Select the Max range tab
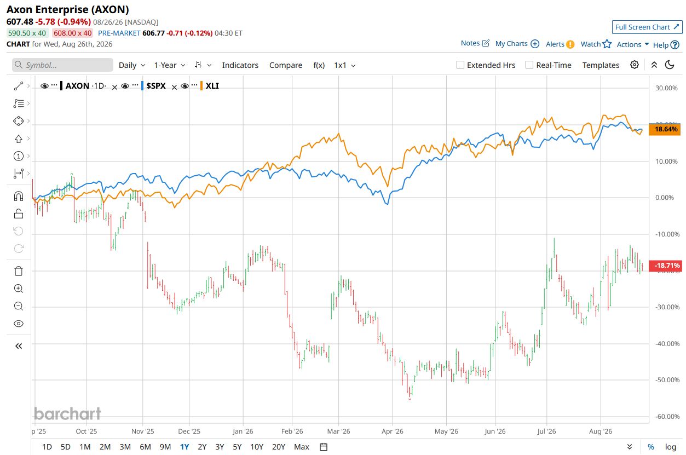 coord(302,447)
